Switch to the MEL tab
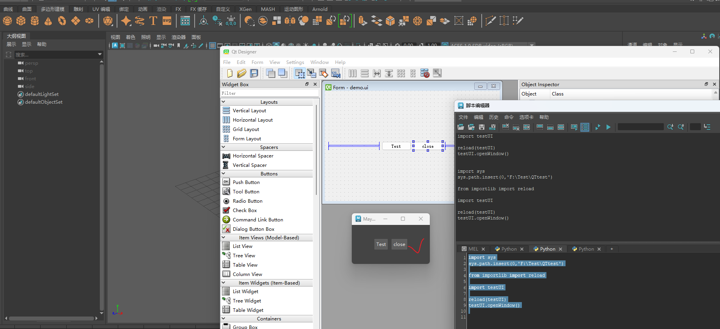Viewport: 720px width, 329px height. pos(473,249)
